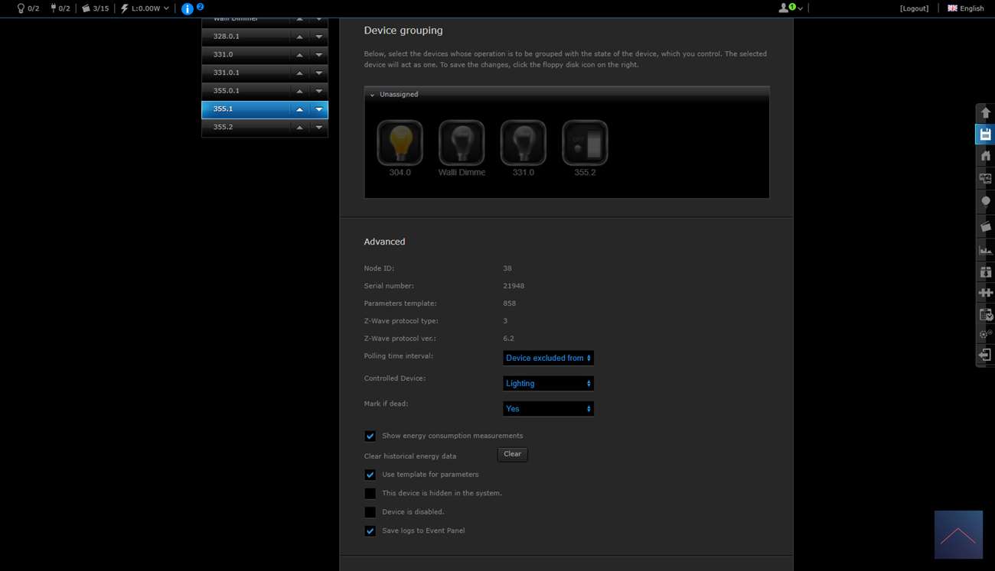Screen dimensions: 995x571
Task: Click the Clear historical energy button
Action: [512, 454]
